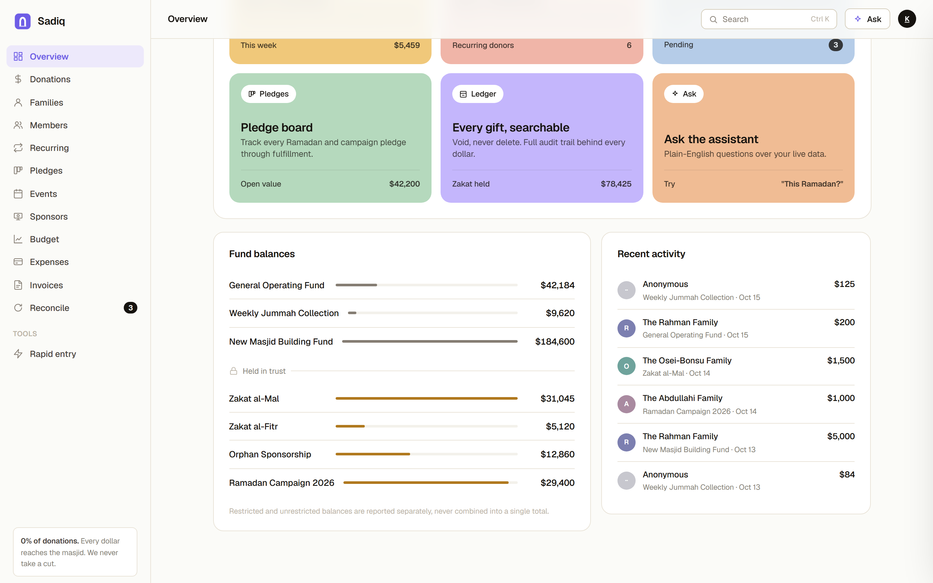The image size is (933, 583).
Task: Click the Pledge board heading
Action: click(x=276, y=127)
